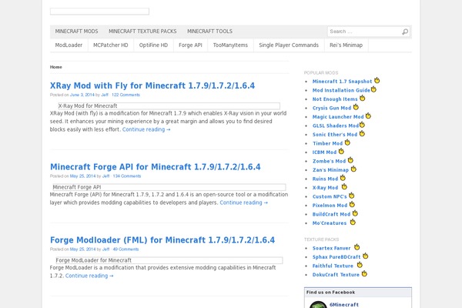The image size is (462, 308).
Task: Click flame icon next to Not Enough Items
Action: pyautogui.click(x=363, y=98)
